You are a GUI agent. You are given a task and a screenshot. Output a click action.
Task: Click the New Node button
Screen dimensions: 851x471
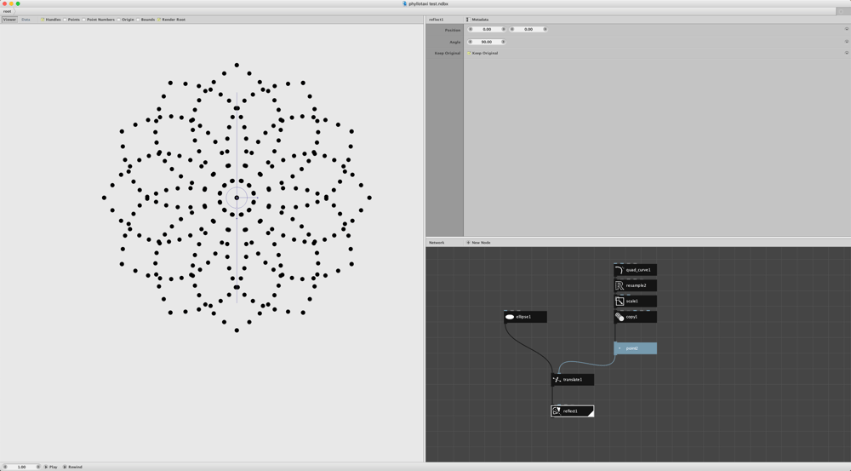pos(478,243)
